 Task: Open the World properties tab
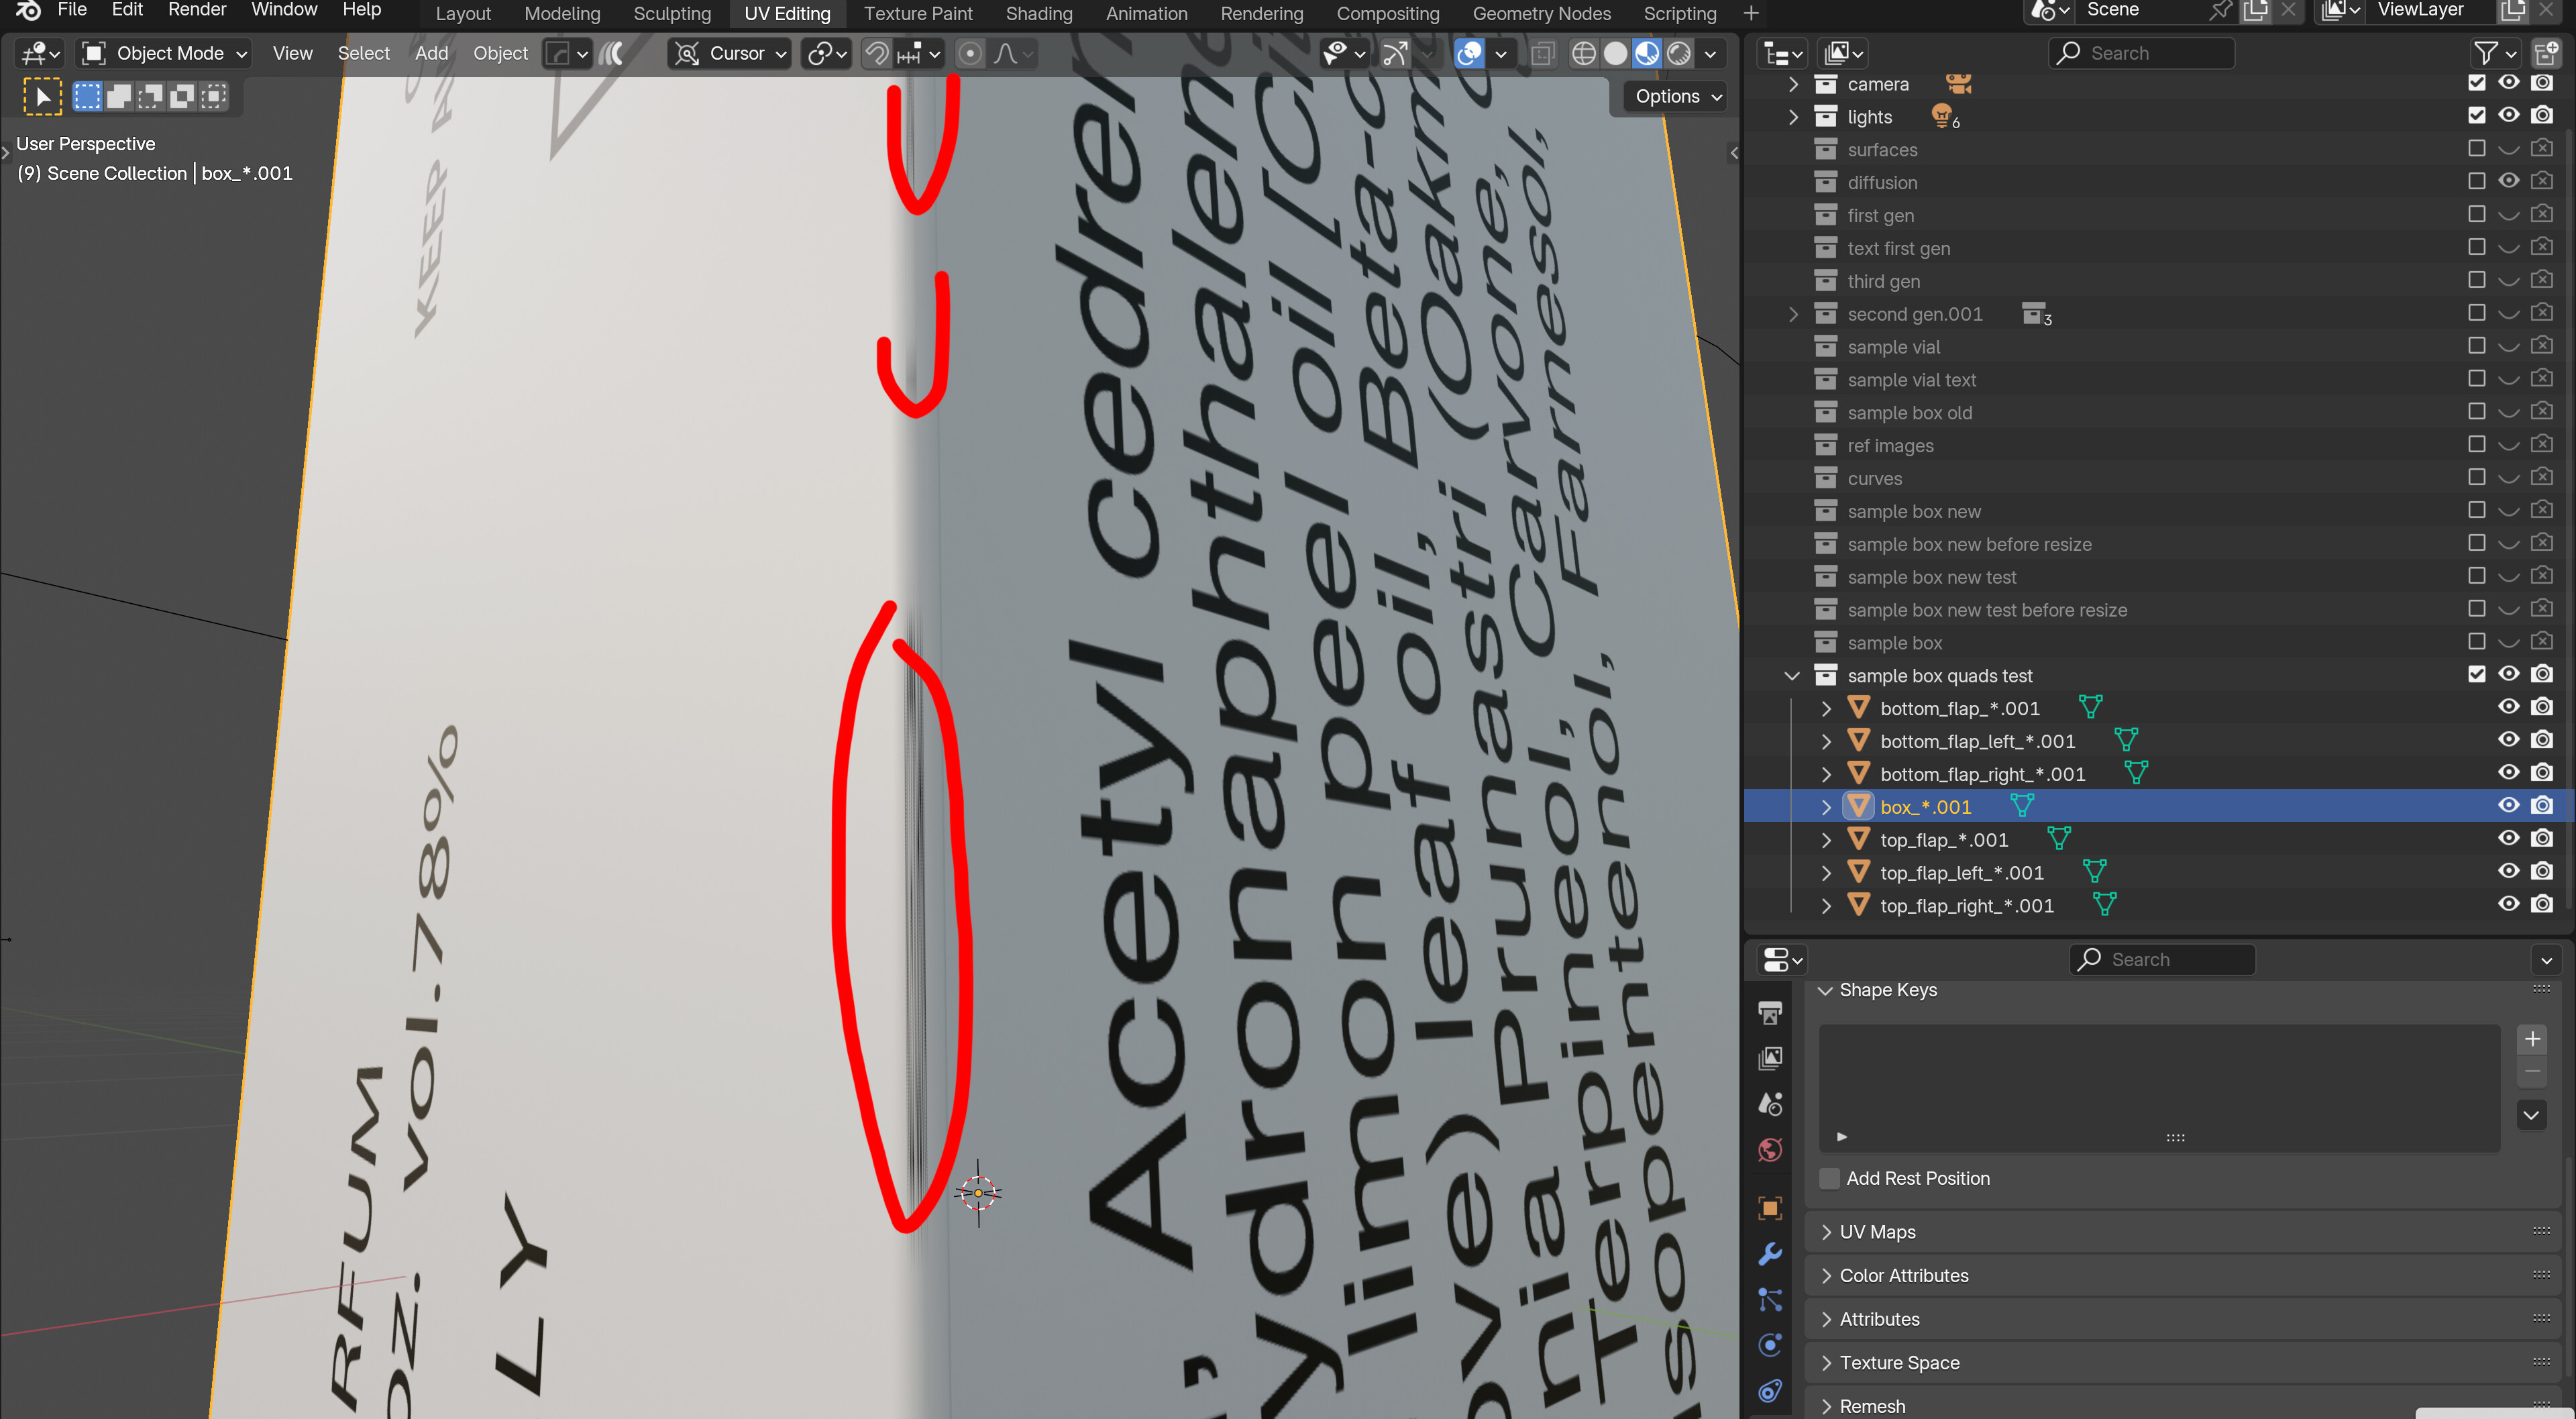point(1769,1151)
